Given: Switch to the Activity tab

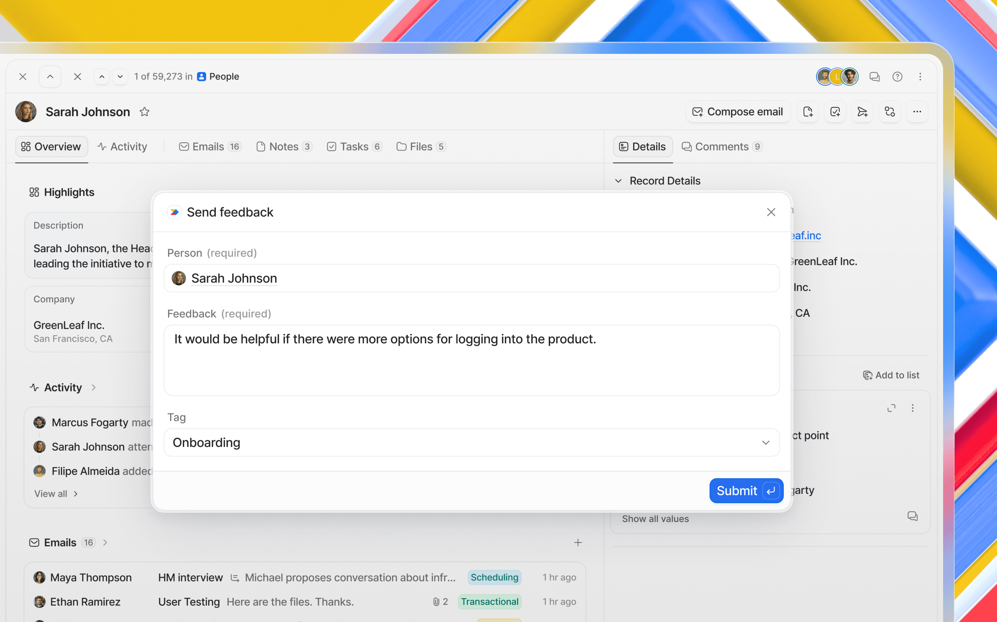Looking at the screenshot, I should tap(122, 147).
